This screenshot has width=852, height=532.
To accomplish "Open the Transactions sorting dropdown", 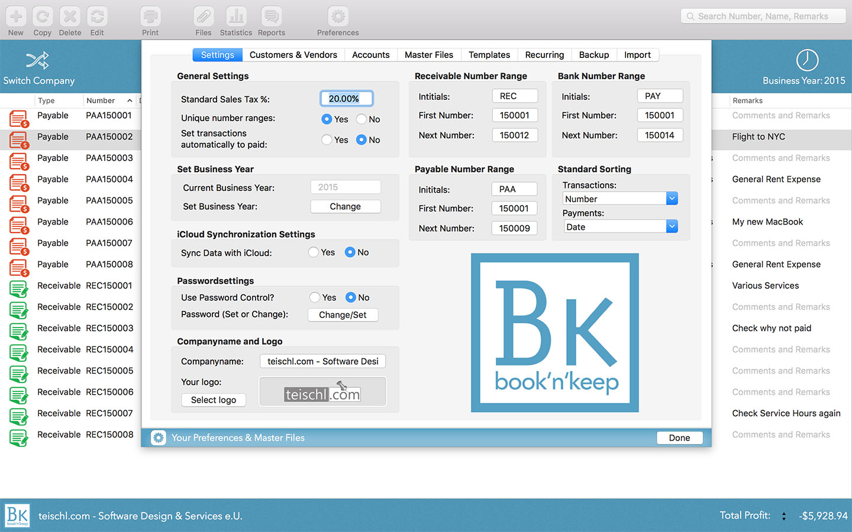I will click(620, 199).
